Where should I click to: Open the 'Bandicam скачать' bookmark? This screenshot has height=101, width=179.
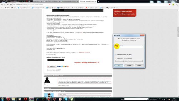point(38,8)
